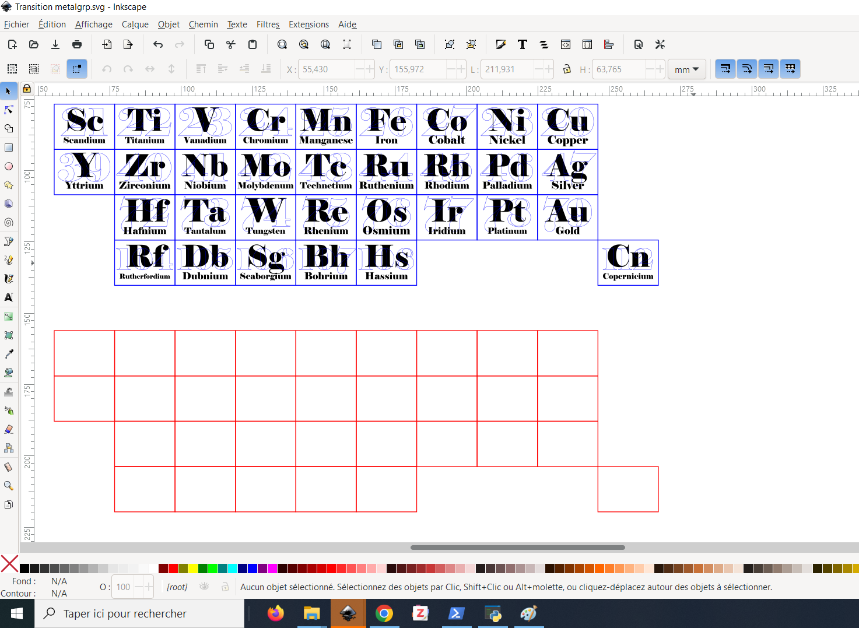
Task: Toggle rubberband touch selection mode
Action: point(76,69)
